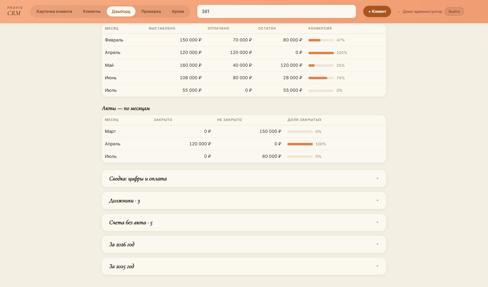Expand the Должники · 3 section
Screen dimensions: 488x287
pos(244,200)
